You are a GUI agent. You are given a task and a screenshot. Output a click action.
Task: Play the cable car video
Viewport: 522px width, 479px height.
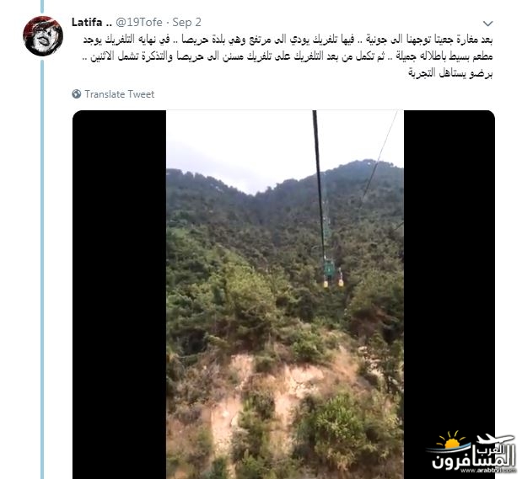(285, 295)
